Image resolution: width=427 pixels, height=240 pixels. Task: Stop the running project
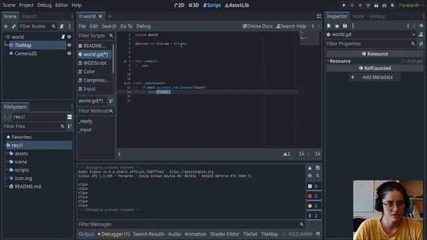click(360, 5)
